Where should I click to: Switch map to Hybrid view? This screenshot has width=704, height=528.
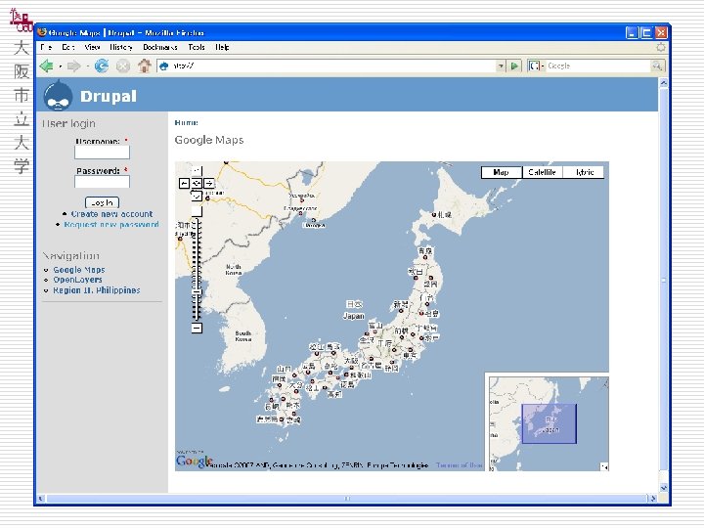coord(584,172)
